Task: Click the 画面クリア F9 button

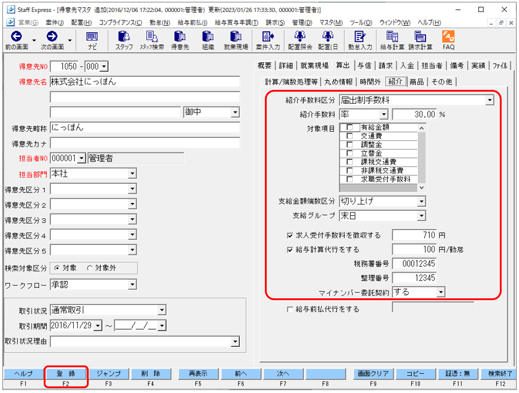Action: point(373,374)
